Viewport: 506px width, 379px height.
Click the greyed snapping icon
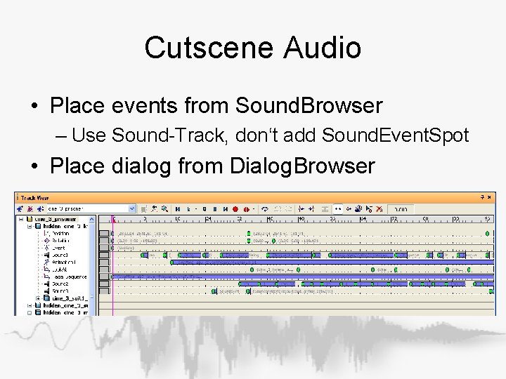tap(325, 209)
